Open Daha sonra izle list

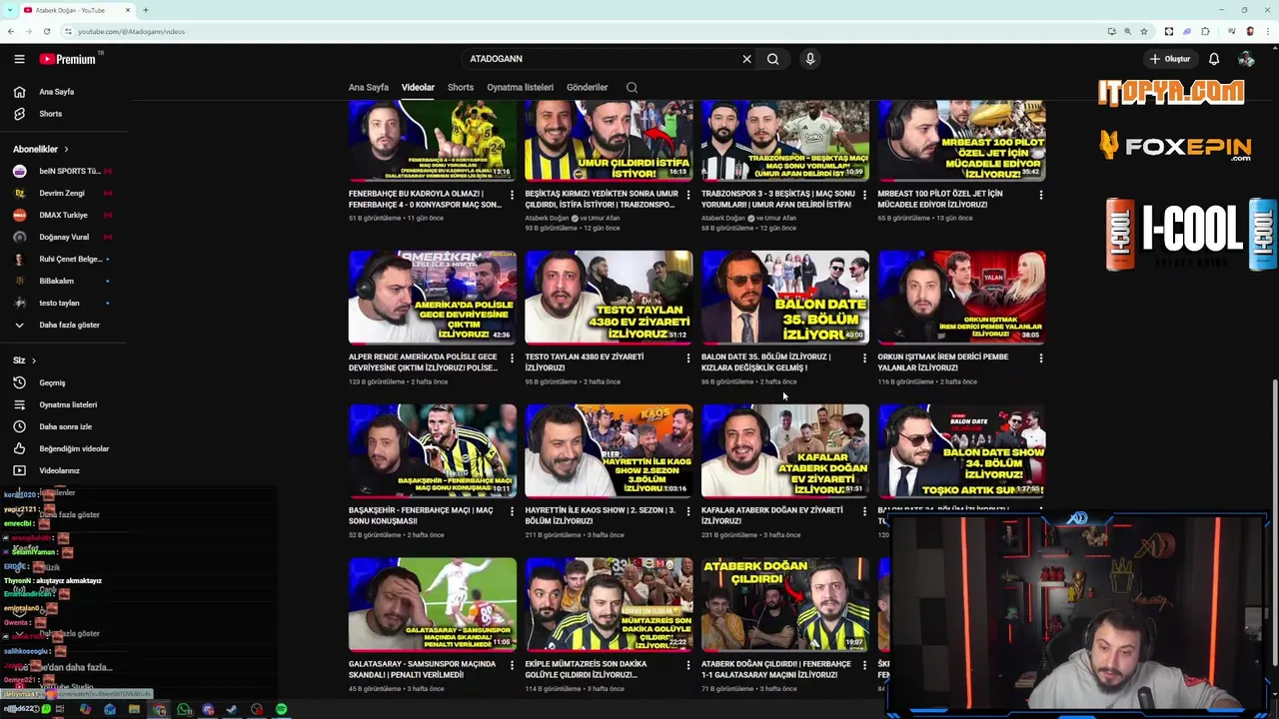(x=63, y=426)
